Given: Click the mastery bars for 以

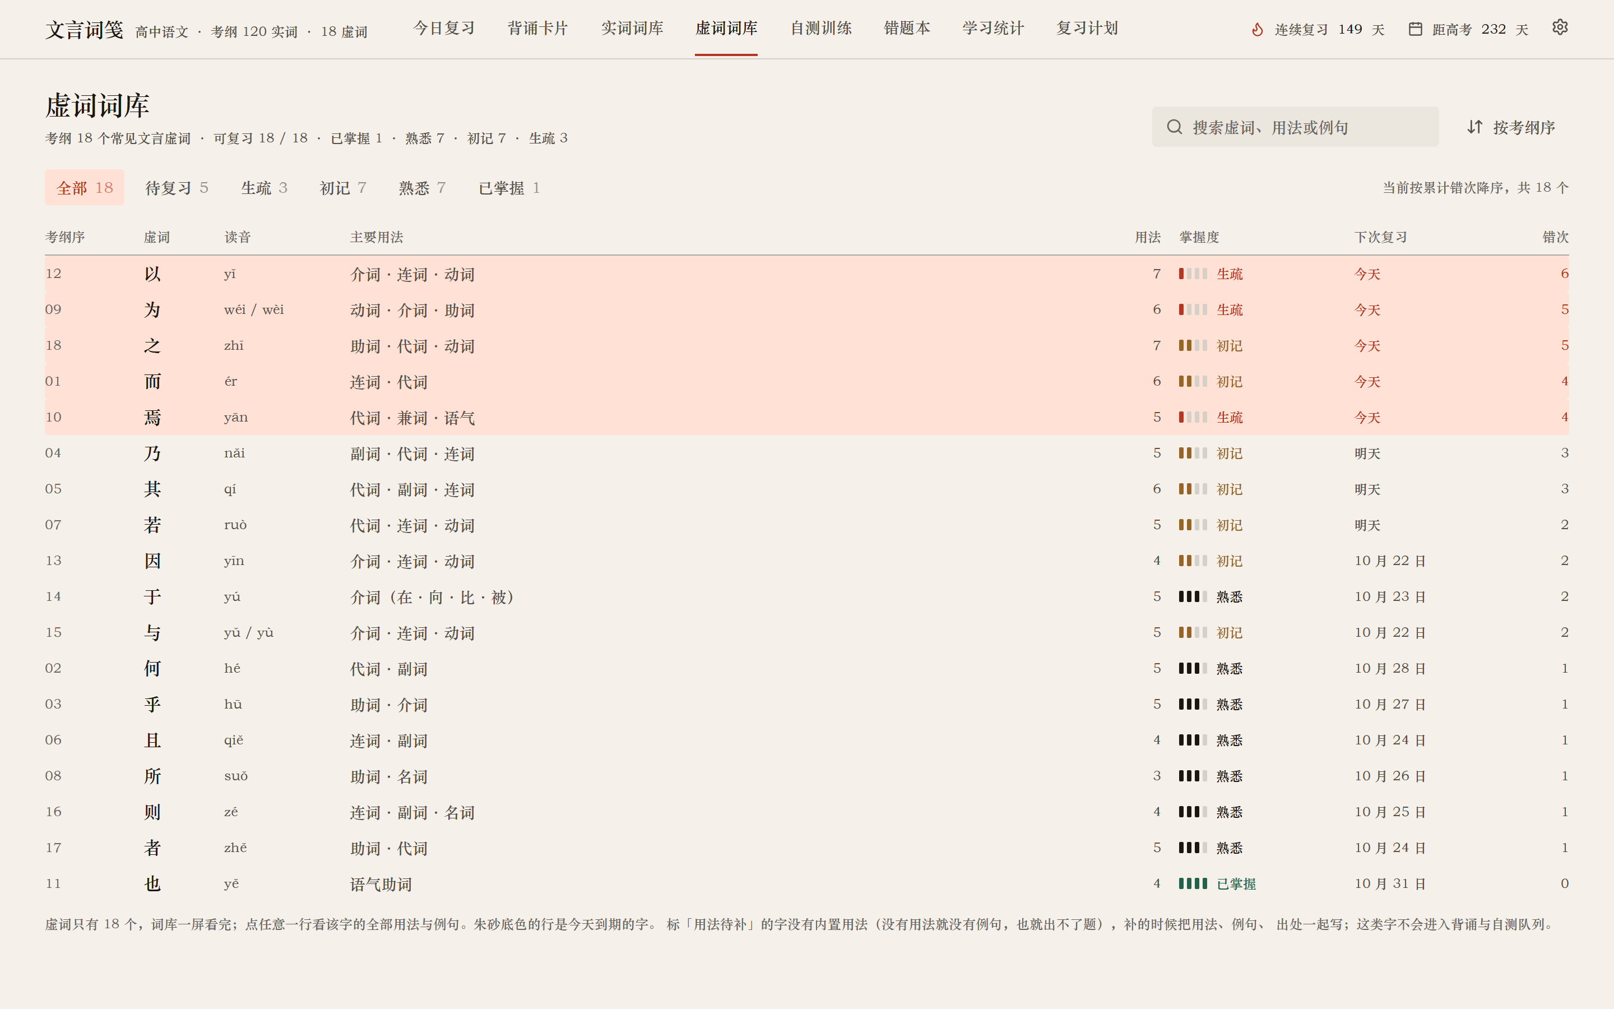Looking at the screenshot, I should [x=1193, y=274].
